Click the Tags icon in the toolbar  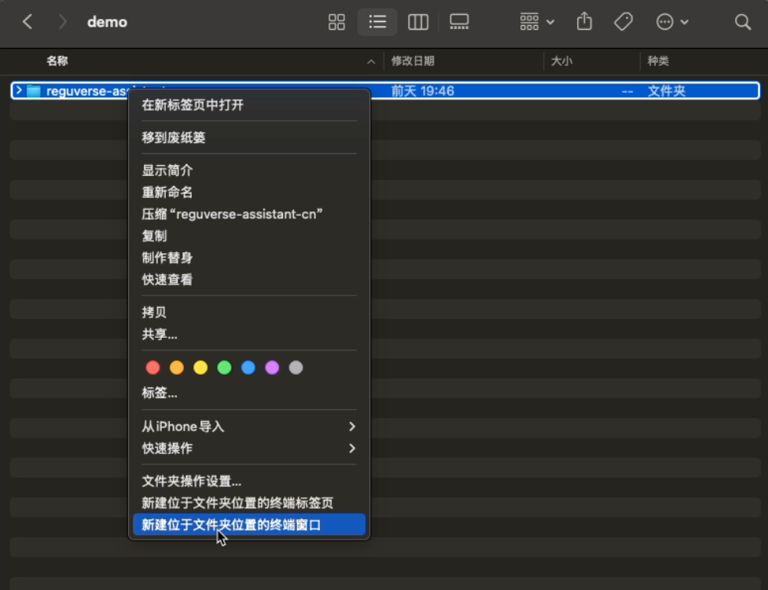pos(623,22)
